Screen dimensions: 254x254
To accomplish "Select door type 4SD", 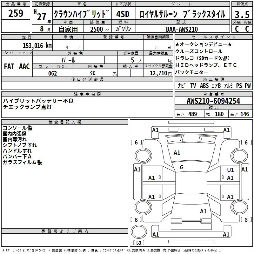I will (123, 14).
